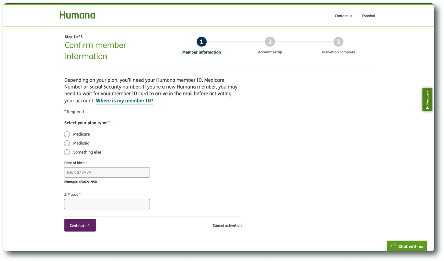
Task: Click the chat bubble icon
Action: [x=394, y=246]
